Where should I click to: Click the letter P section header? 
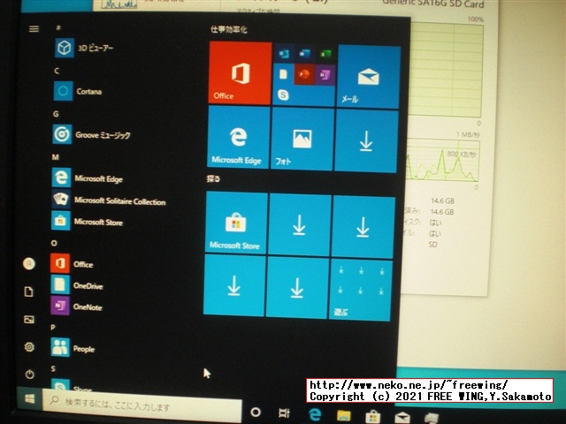tap(53, 328)
